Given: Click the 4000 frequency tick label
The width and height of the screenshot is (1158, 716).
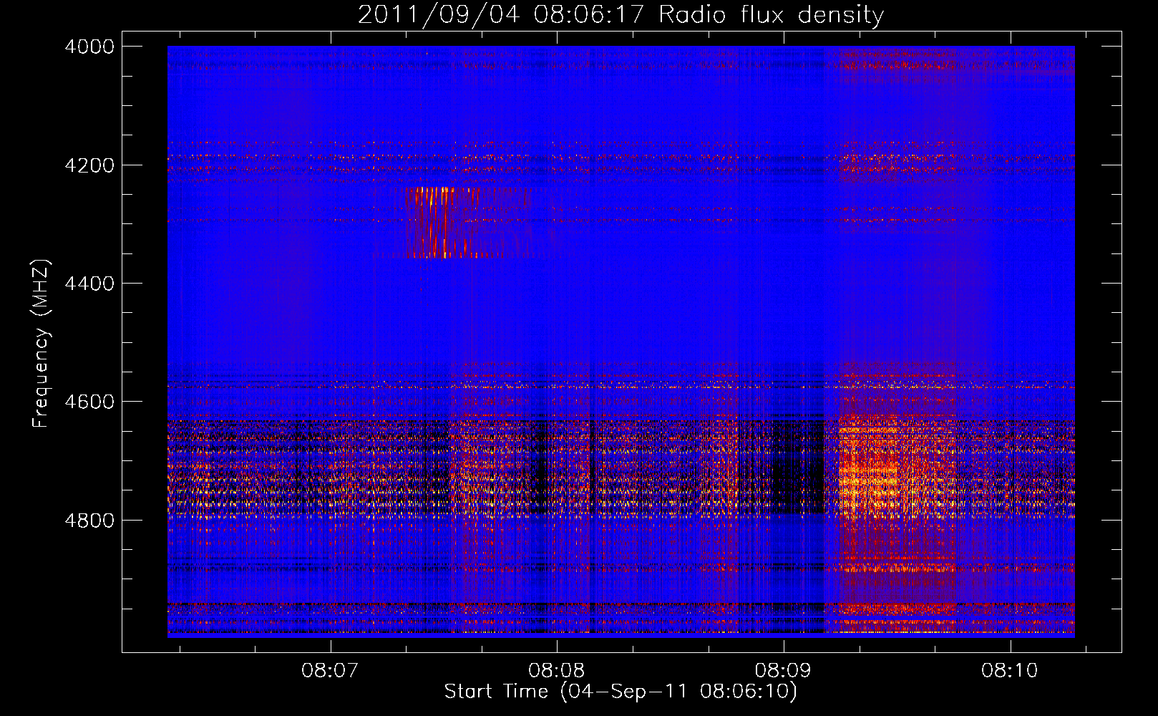Looking at the screenshot, I should point(89,47).
